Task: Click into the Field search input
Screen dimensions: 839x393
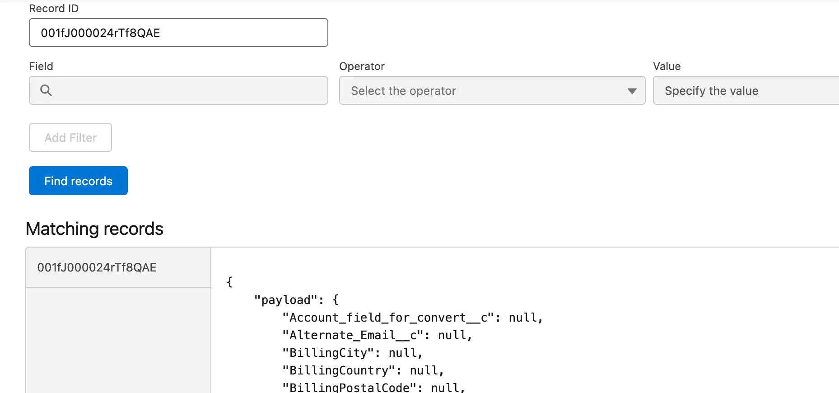Action: (x=190, y=91)
